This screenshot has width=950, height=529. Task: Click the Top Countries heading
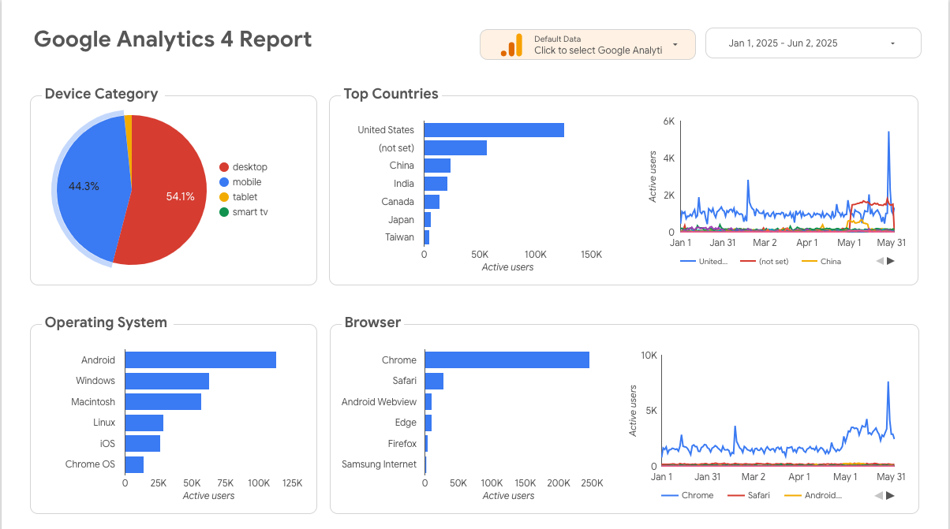(x=391, y=94)
